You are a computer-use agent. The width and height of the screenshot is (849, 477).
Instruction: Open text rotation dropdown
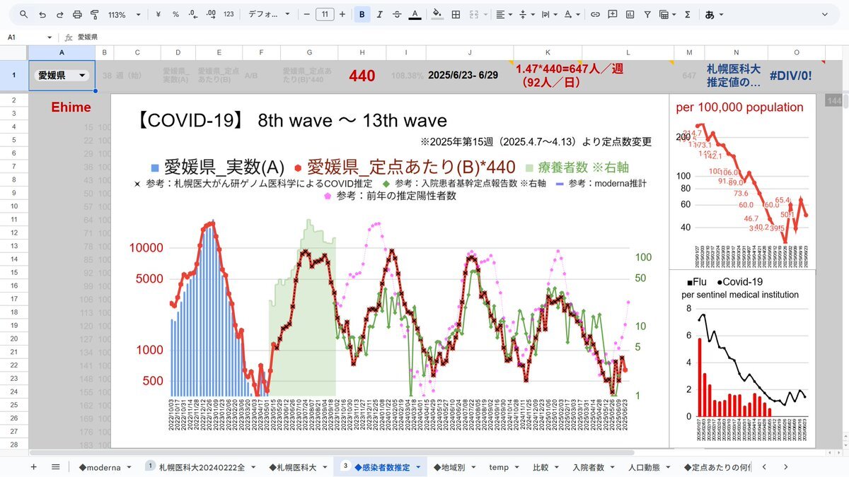coord(572,14)
